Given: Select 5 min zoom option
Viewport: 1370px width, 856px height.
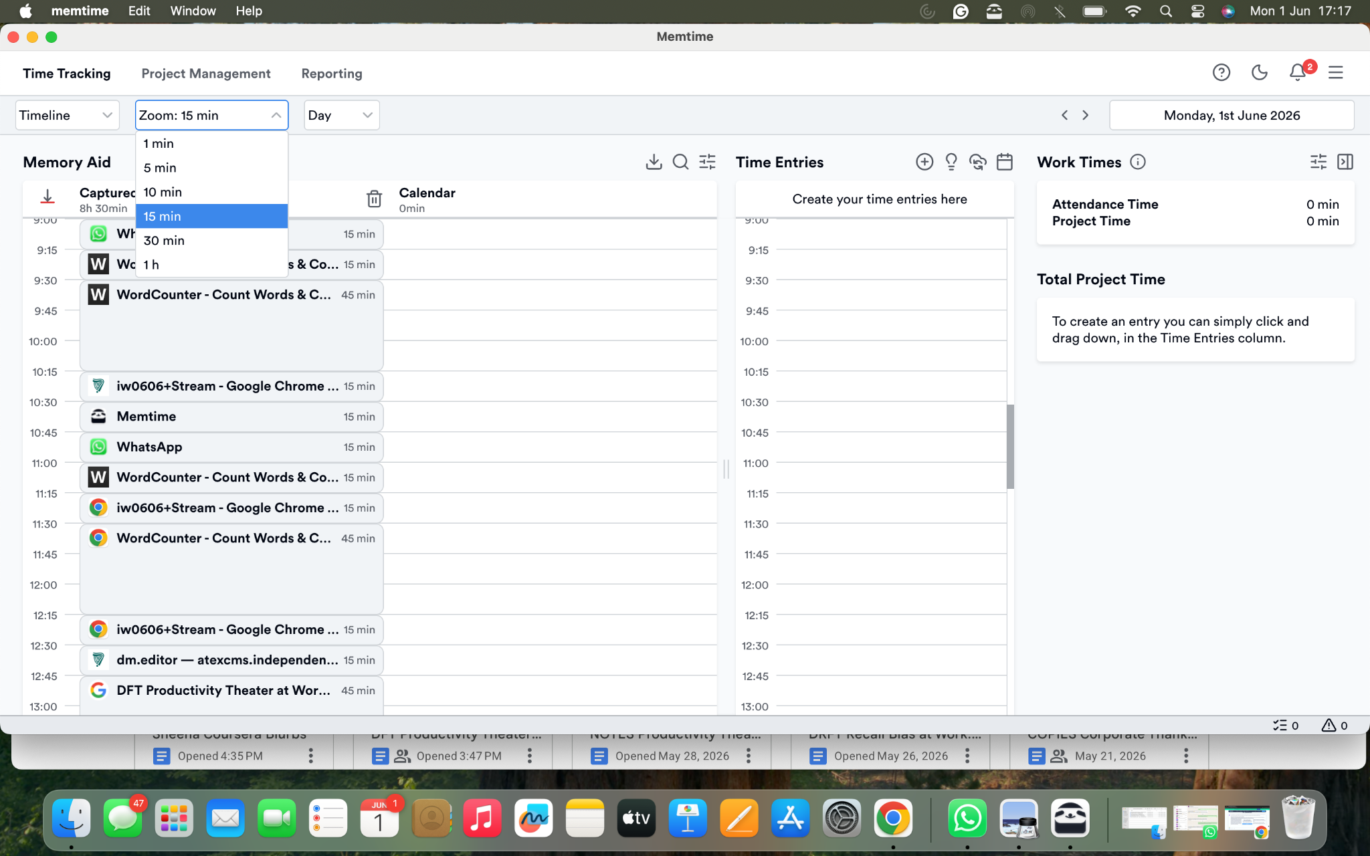Looking at the screenshot, I should tap(211, 168).
